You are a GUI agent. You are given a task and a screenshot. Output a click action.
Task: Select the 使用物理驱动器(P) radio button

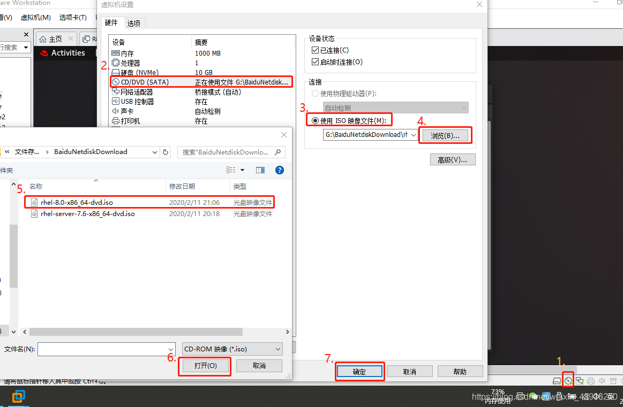tap(316, 93)
